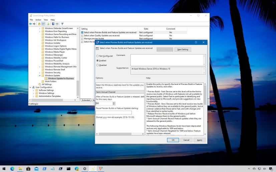Select the All Settings tree item
Viewport: 276px width, 172px height.
(47, 85)
